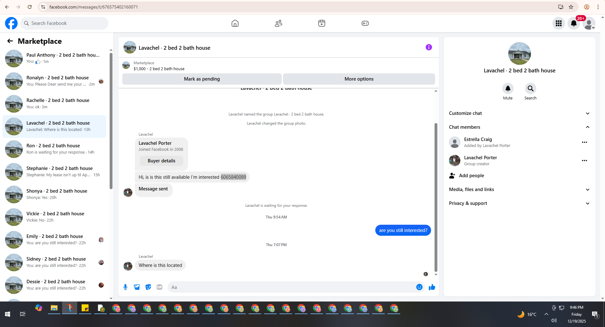The height and width of the screenshot is (327, 605).
Task: Open Ronalyn conversation
Action: coord(55,81)
